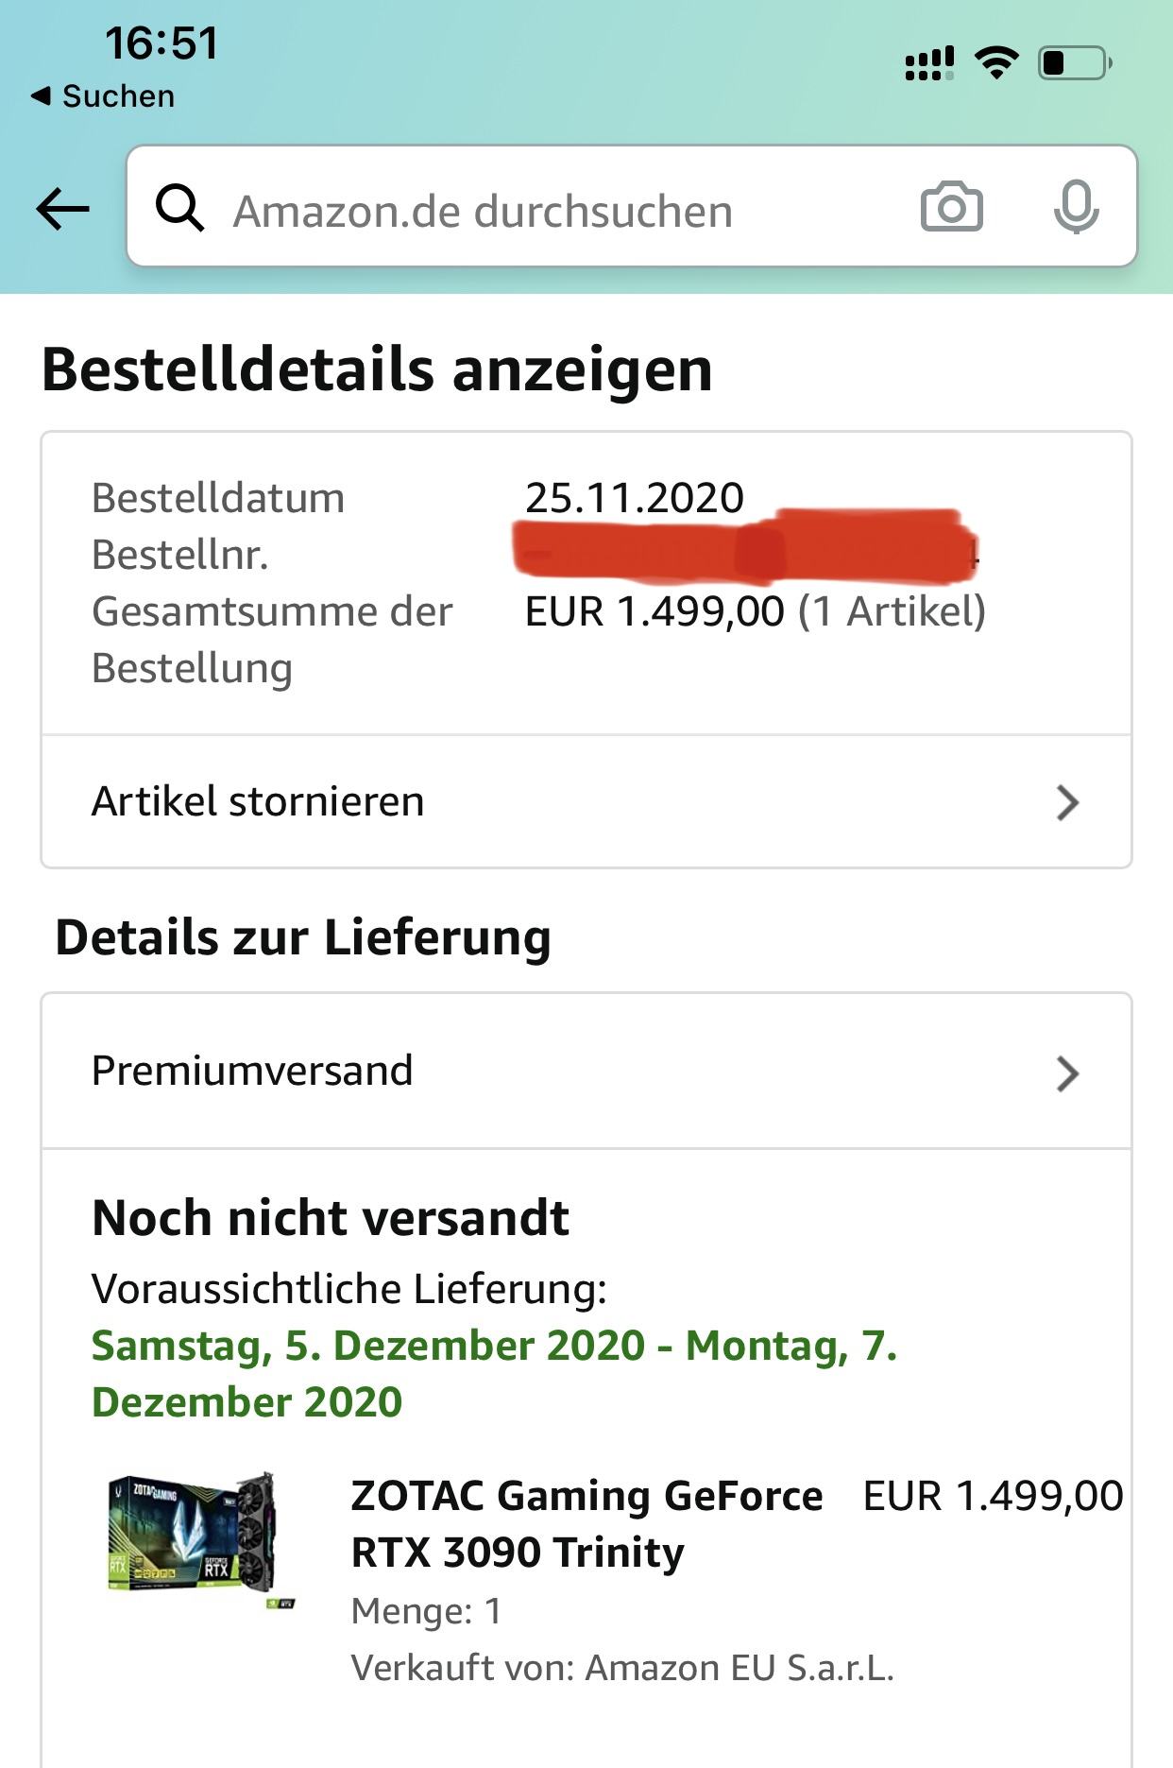Image resolution: width=1173 pixels, height=1768 pixels.
Task: Tap the cellular signal indicator
Action: click(929, 64)
